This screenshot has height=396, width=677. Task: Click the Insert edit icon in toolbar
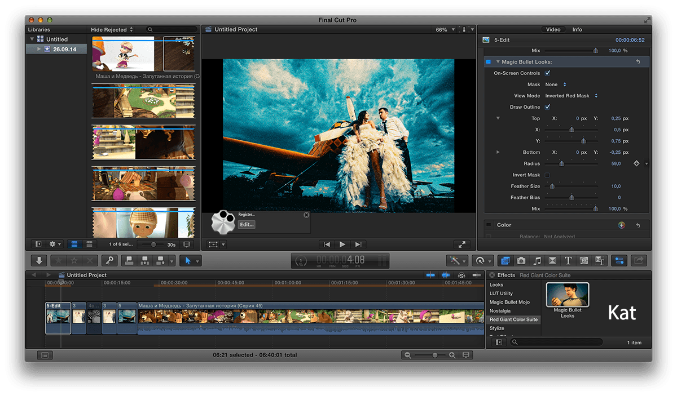pyautogui.click(x=144, y=261)
